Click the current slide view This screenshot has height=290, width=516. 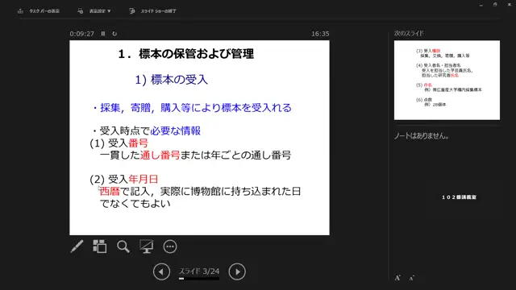tap(199, 138)
